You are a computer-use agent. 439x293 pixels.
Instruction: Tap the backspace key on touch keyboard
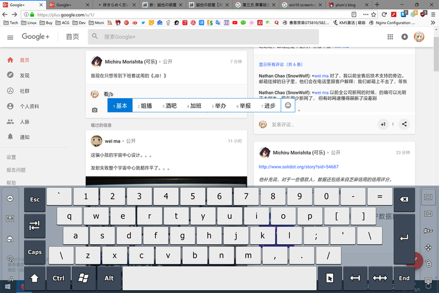pyautogui.click(x=404, y=200)
